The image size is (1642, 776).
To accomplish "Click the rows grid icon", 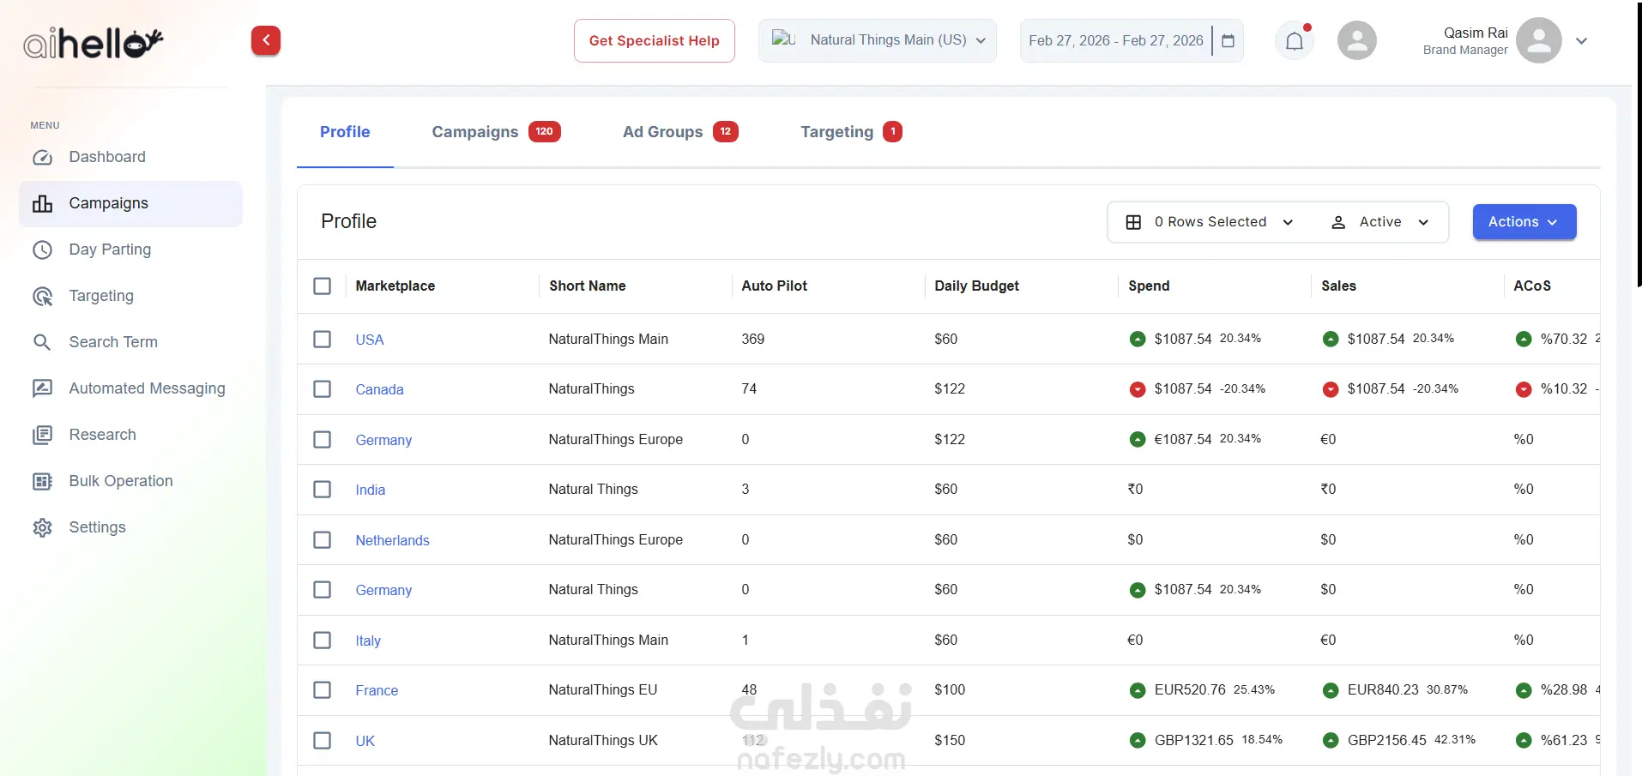I will (x=1133, y=222).
